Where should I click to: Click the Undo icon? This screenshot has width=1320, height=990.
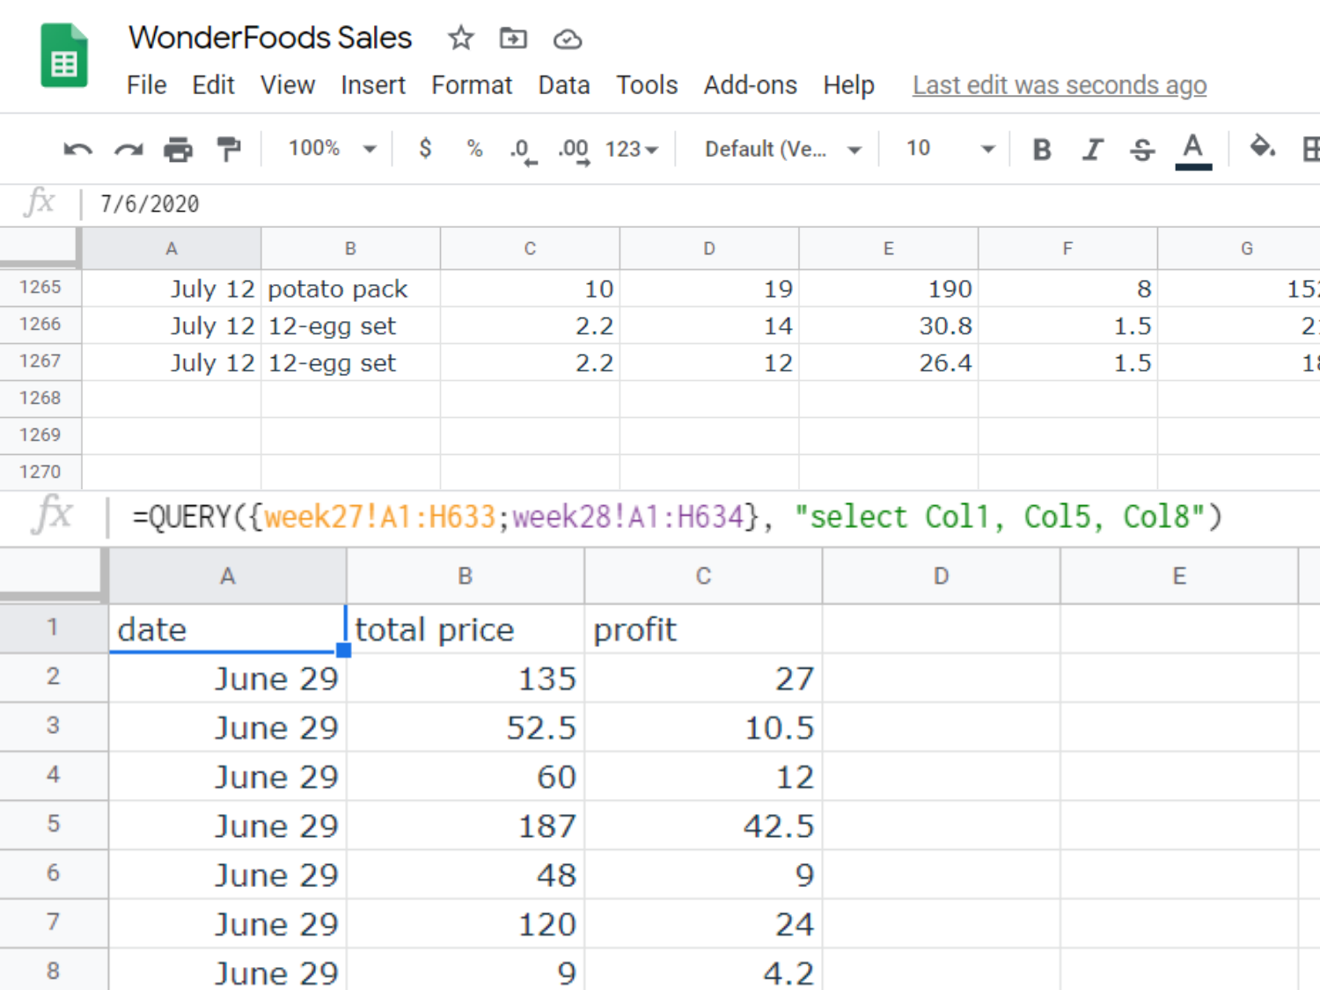tap(77, 149)
